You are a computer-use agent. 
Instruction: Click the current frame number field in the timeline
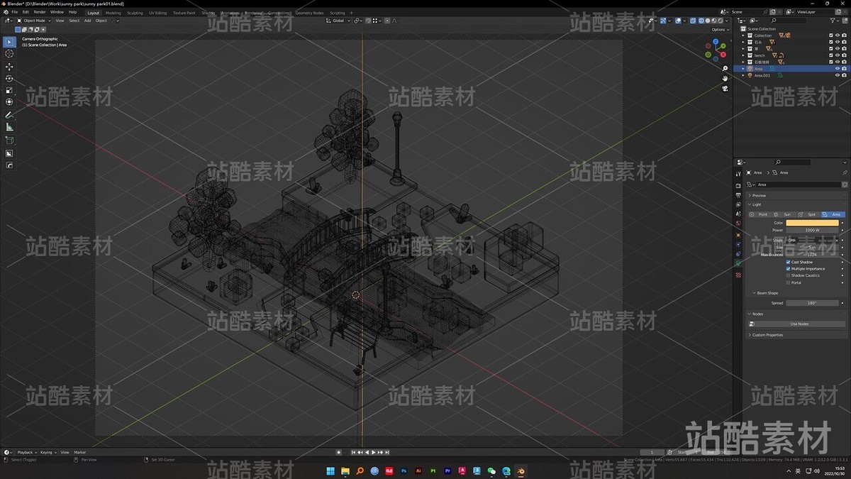coord(651,452)
